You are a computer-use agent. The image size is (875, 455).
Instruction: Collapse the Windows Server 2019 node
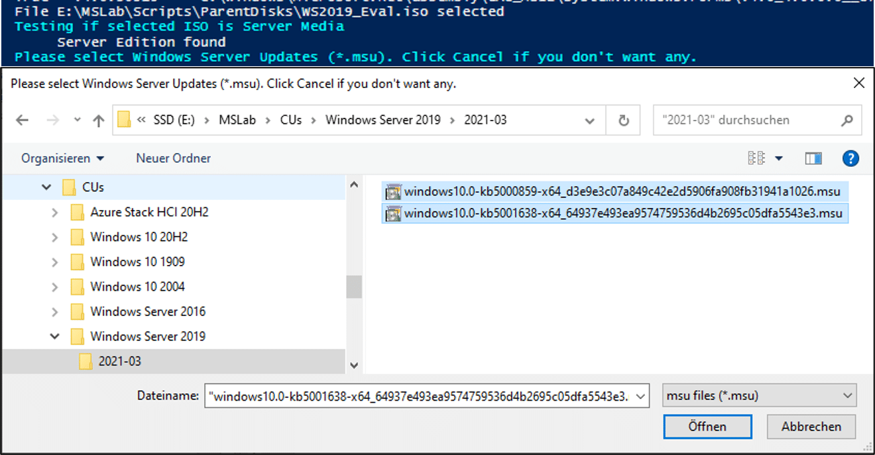coord(54,336)
